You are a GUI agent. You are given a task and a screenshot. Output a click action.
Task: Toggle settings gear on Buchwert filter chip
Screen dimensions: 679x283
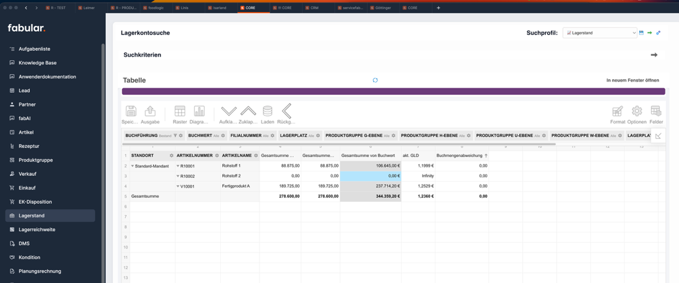(x=223, y=136)
